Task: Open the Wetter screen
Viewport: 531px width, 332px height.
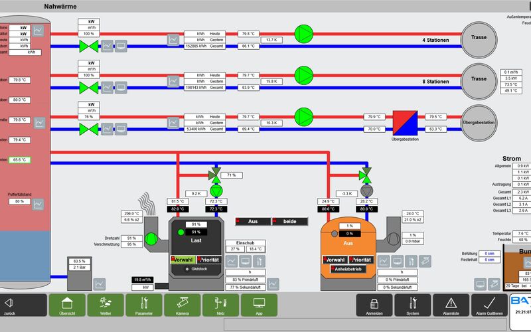Action: 106,305
